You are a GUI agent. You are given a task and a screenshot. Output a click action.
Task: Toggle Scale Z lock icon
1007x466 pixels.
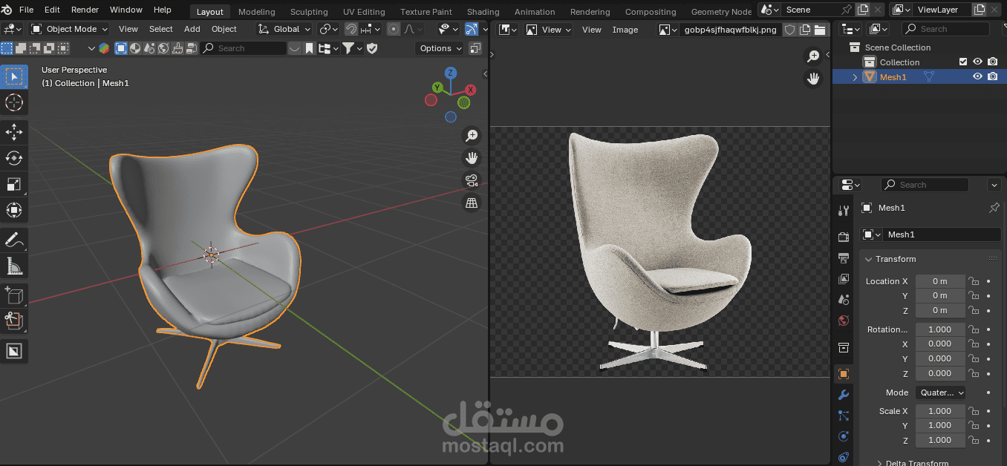tap(974, 440)
